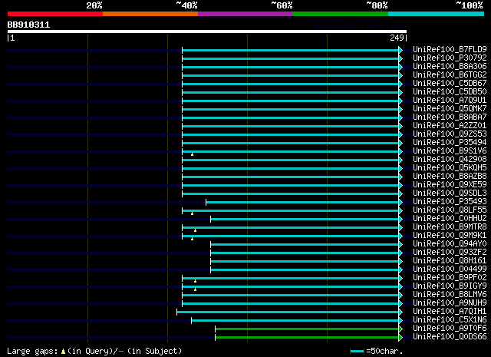Click the query name BB910311

coord(28,25)
